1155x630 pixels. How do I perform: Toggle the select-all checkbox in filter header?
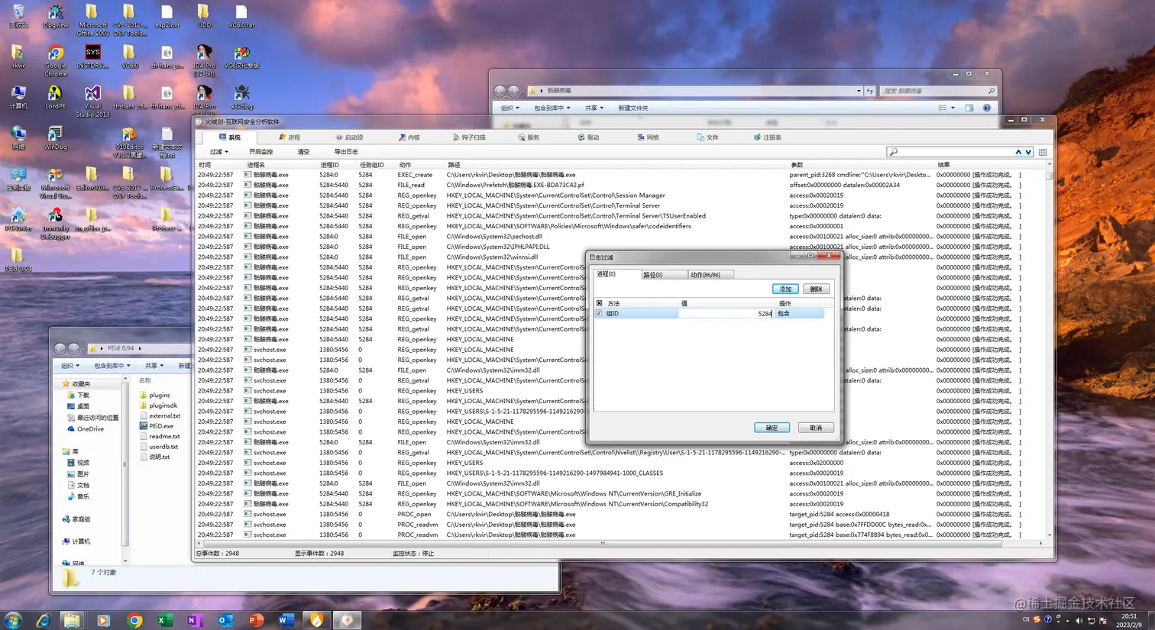tap(599, 303)
